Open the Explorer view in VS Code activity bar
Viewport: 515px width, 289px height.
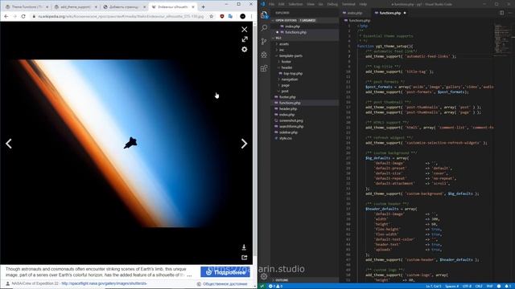(x=265, y=14)
